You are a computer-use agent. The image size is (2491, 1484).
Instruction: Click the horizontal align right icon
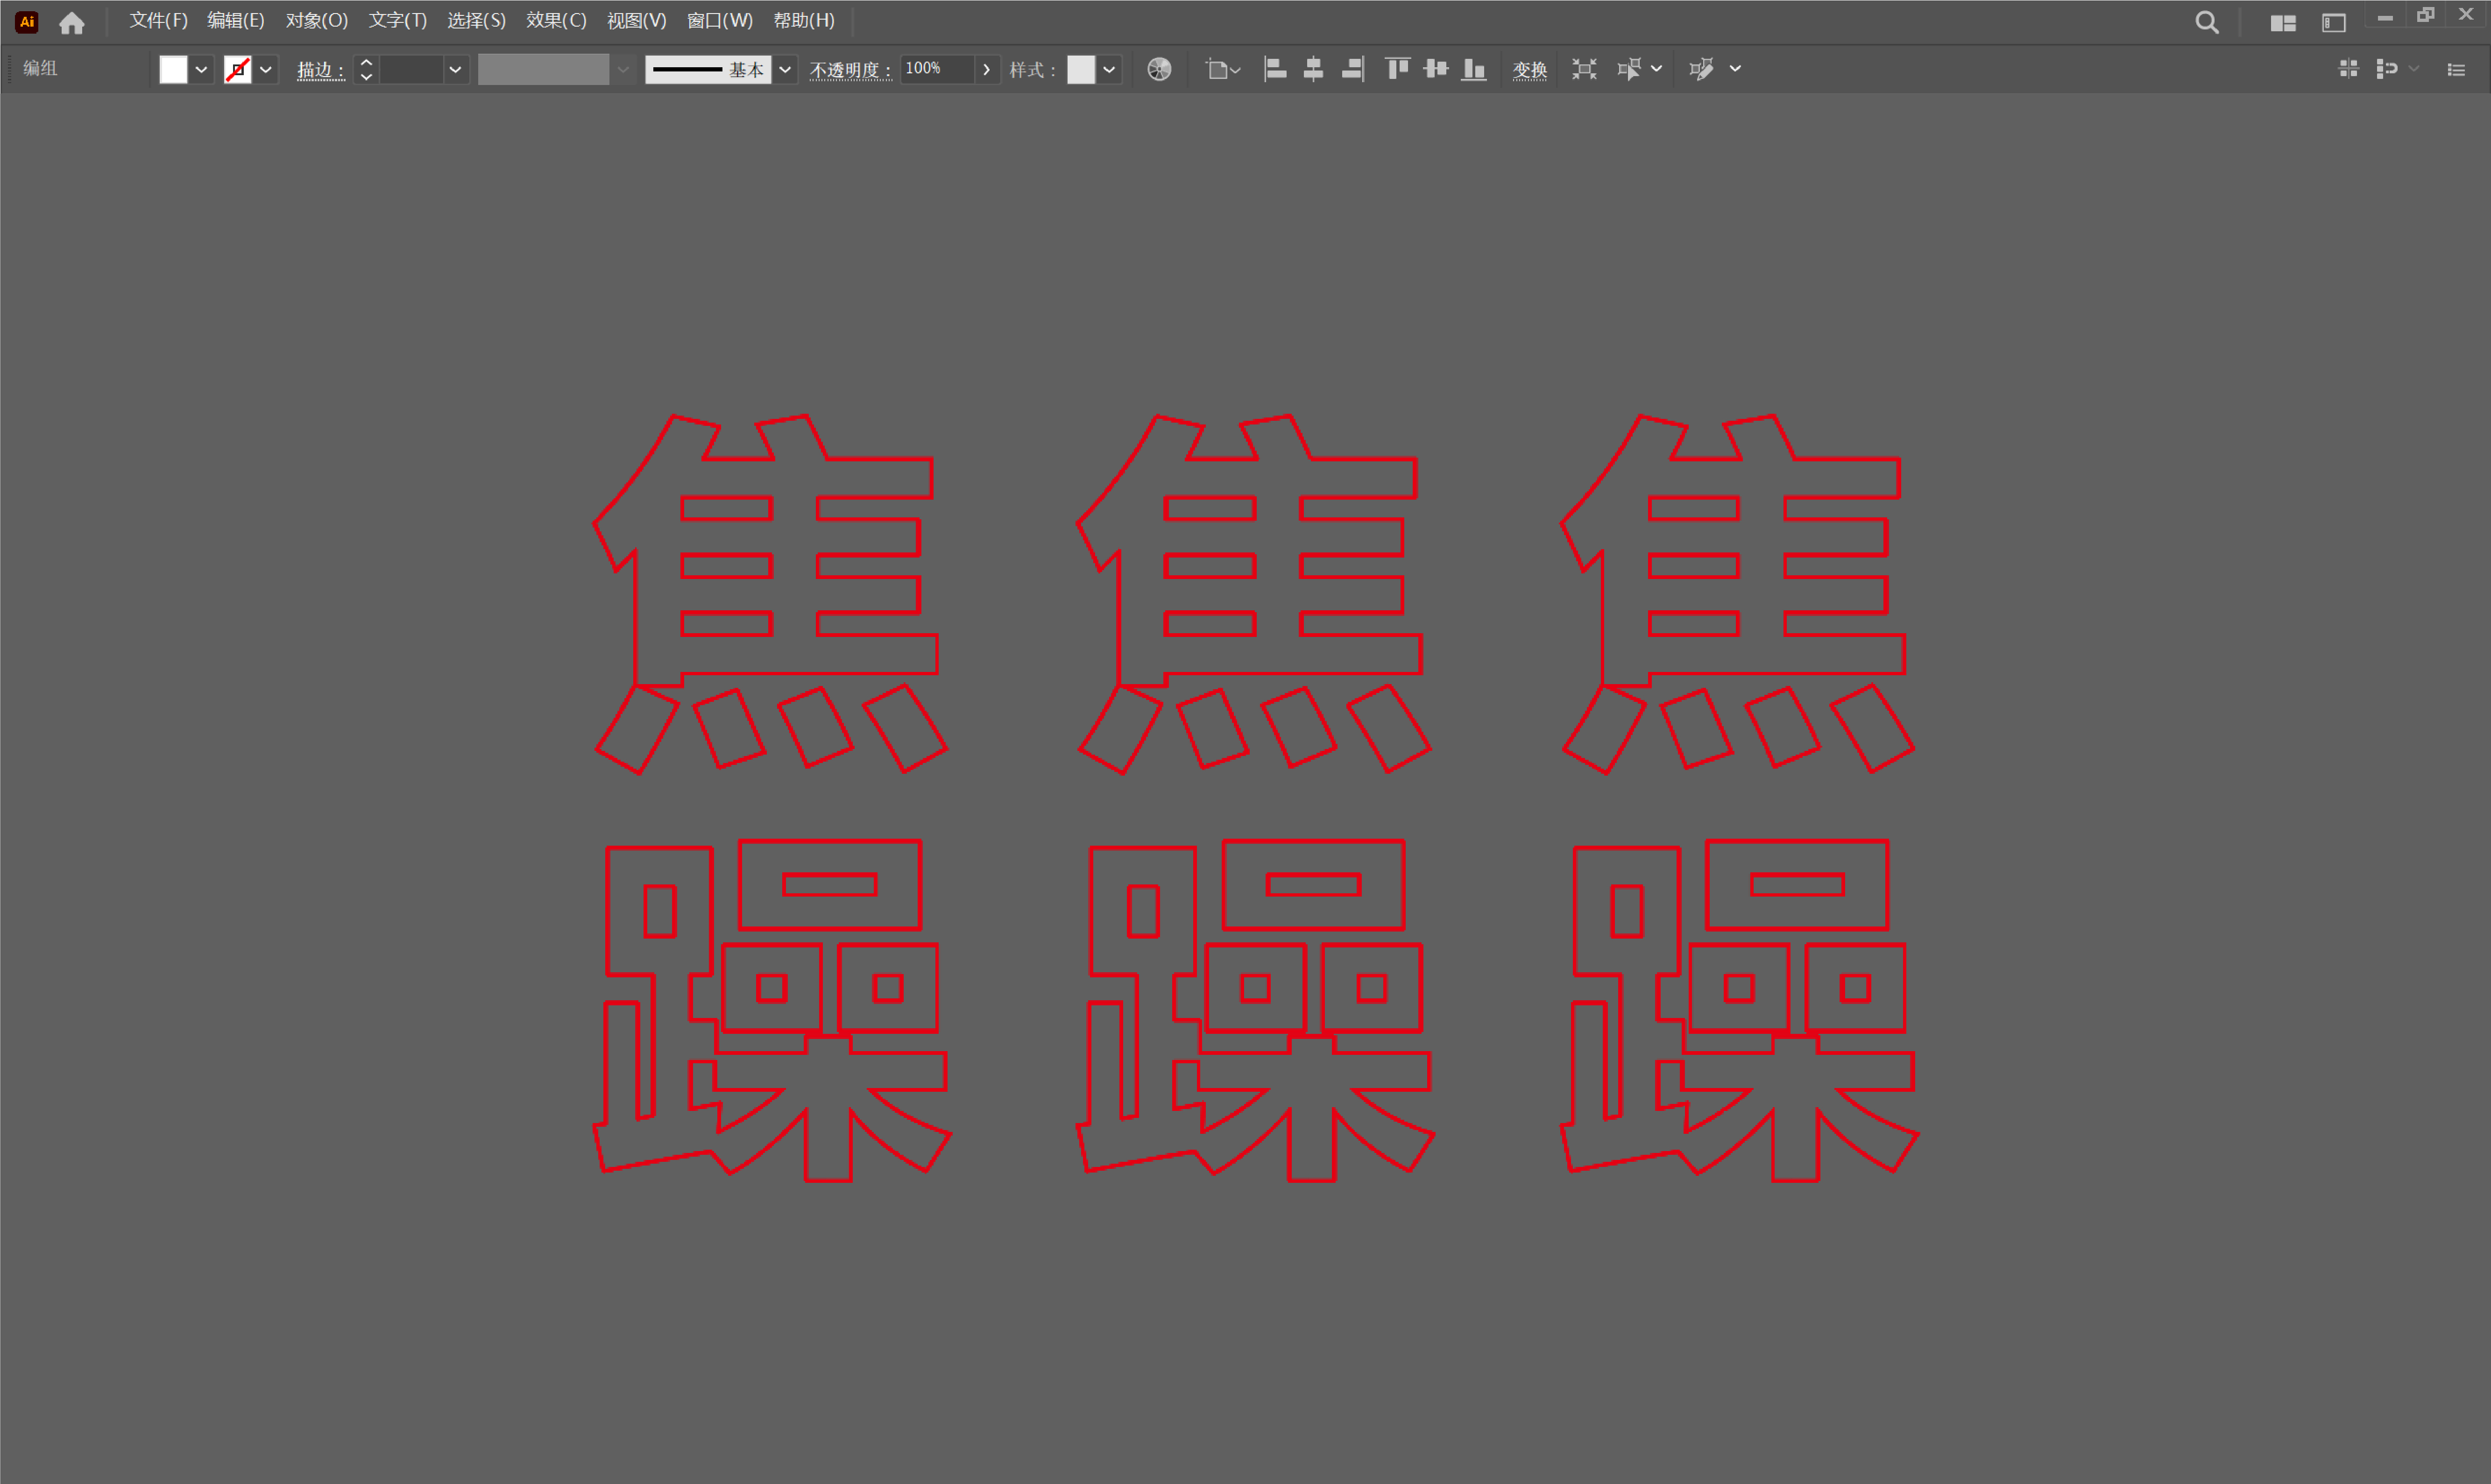pyautogui.click(x=1352, y=69)
